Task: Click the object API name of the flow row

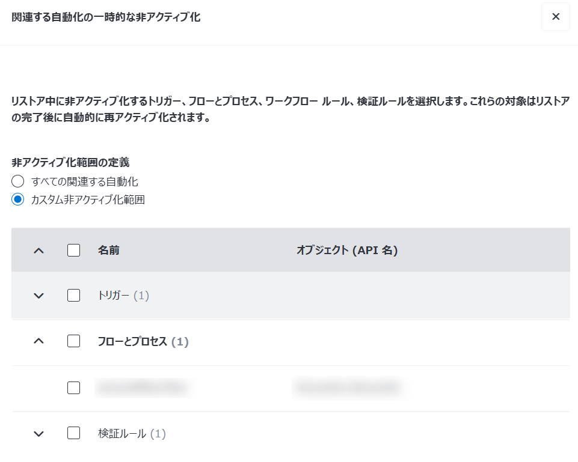Action: (348, 388)
